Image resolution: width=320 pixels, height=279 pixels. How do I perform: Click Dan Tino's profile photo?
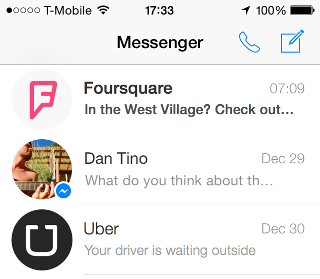click(x=42, y=169)
